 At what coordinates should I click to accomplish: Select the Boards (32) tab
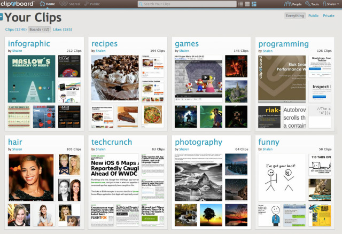pyautogui.click(x=39, y=29)
